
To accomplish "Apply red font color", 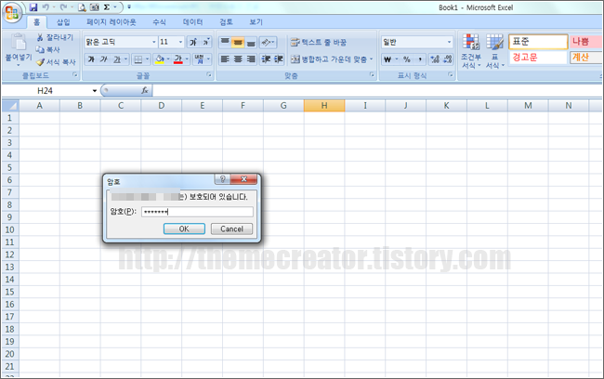I will point(178,59).
